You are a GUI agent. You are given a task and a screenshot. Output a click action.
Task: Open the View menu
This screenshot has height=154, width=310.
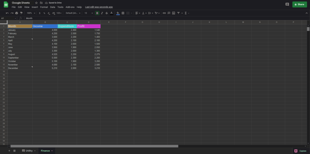tap(27, 7)
